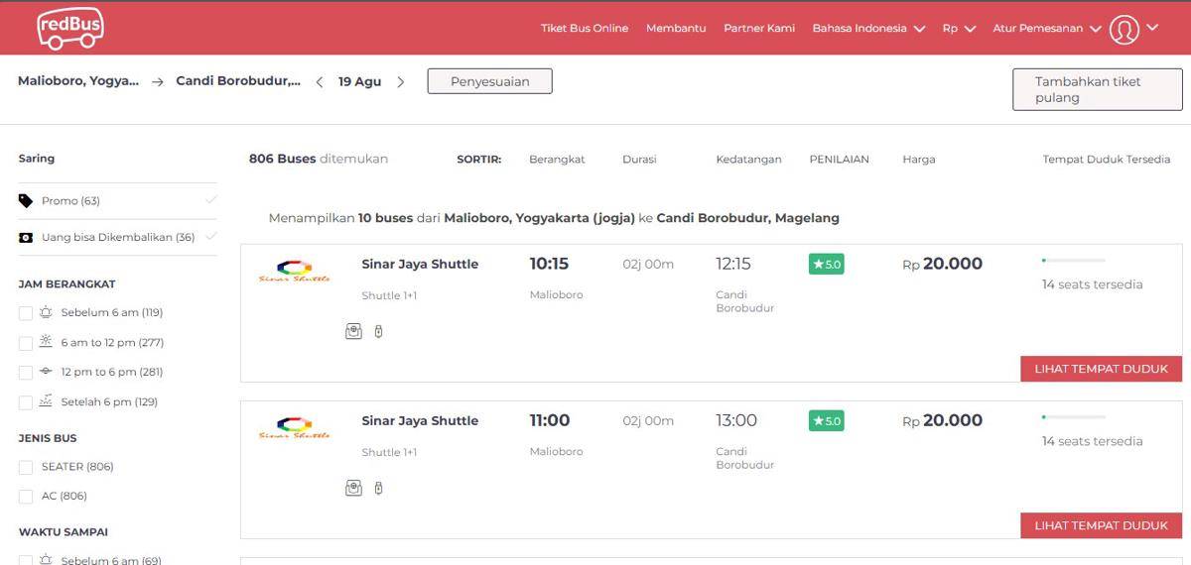Click the sun icon for 6 am to 12 pm
This screenshot has width=1191, height=565.
[x=46, y=342]
